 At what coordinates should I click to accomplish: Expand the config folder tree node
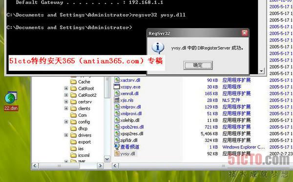coord(66,121)
